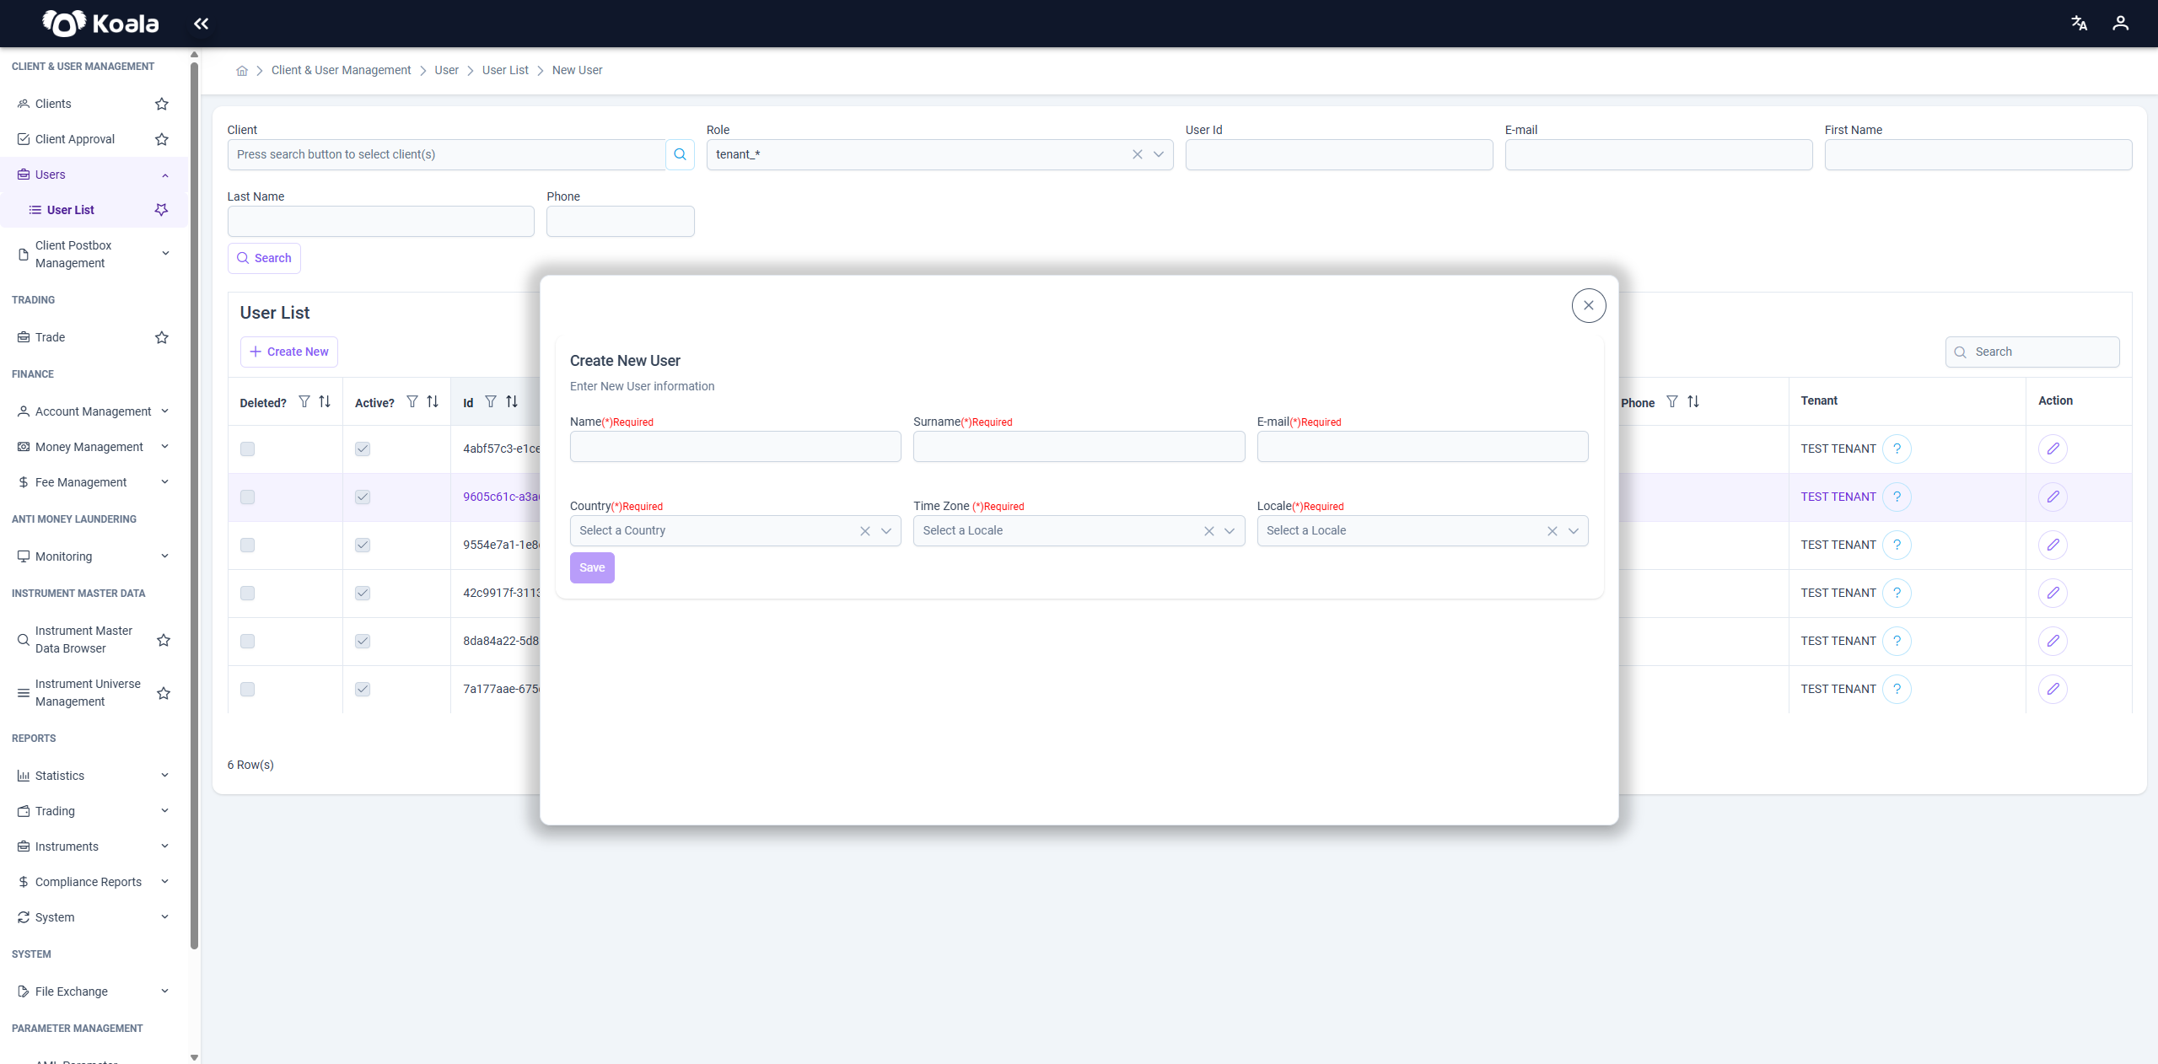Toggle Deleted checkbox in first row
Image resolution: width=2158 pixels, height=1064 pixels.
click(247, 449)
